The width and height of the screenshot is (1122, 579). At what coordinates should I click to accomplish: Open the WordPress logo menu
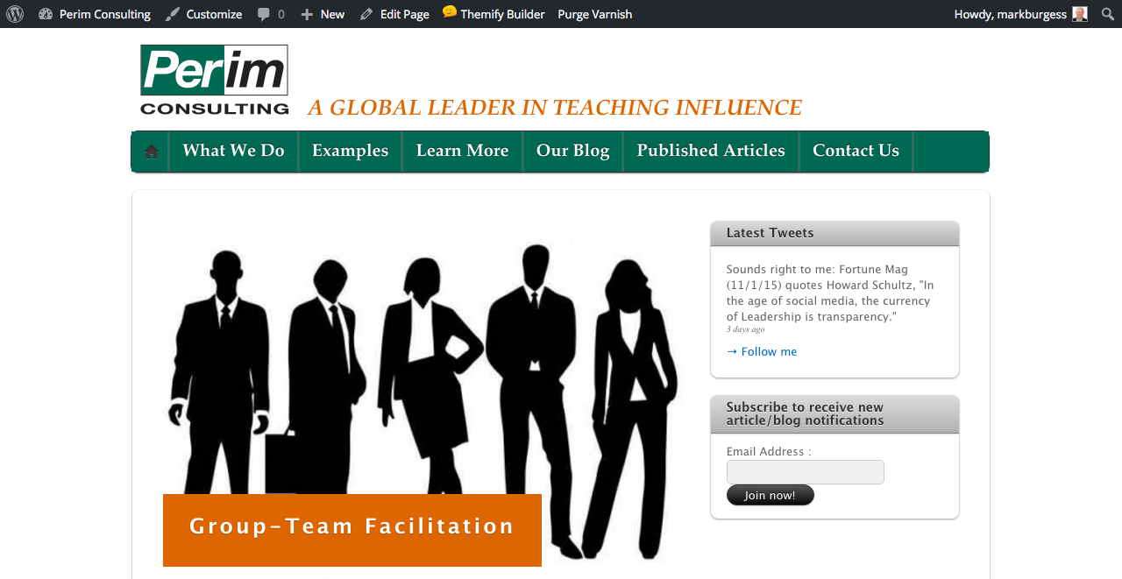tap(15, 14)
